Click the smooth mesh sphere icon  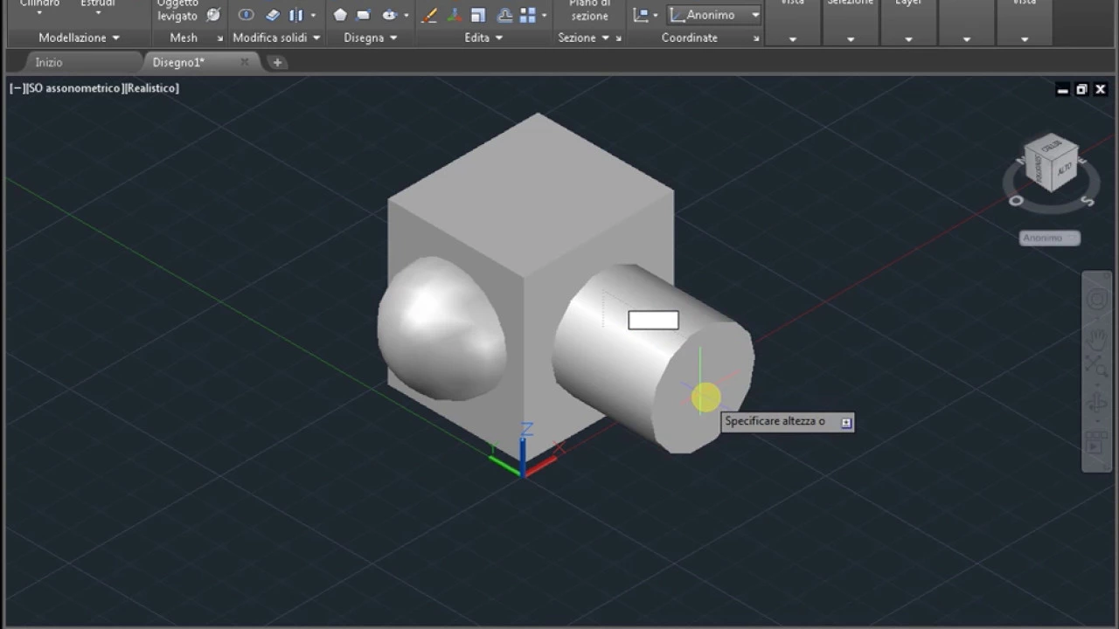coord(213,15)
